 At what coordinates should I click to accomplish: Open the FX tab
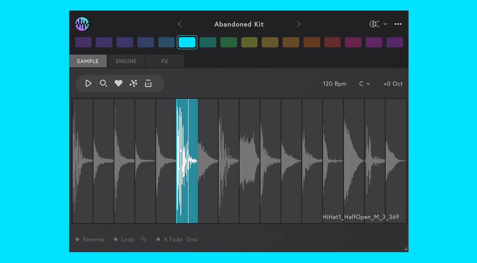click(165, 61)
